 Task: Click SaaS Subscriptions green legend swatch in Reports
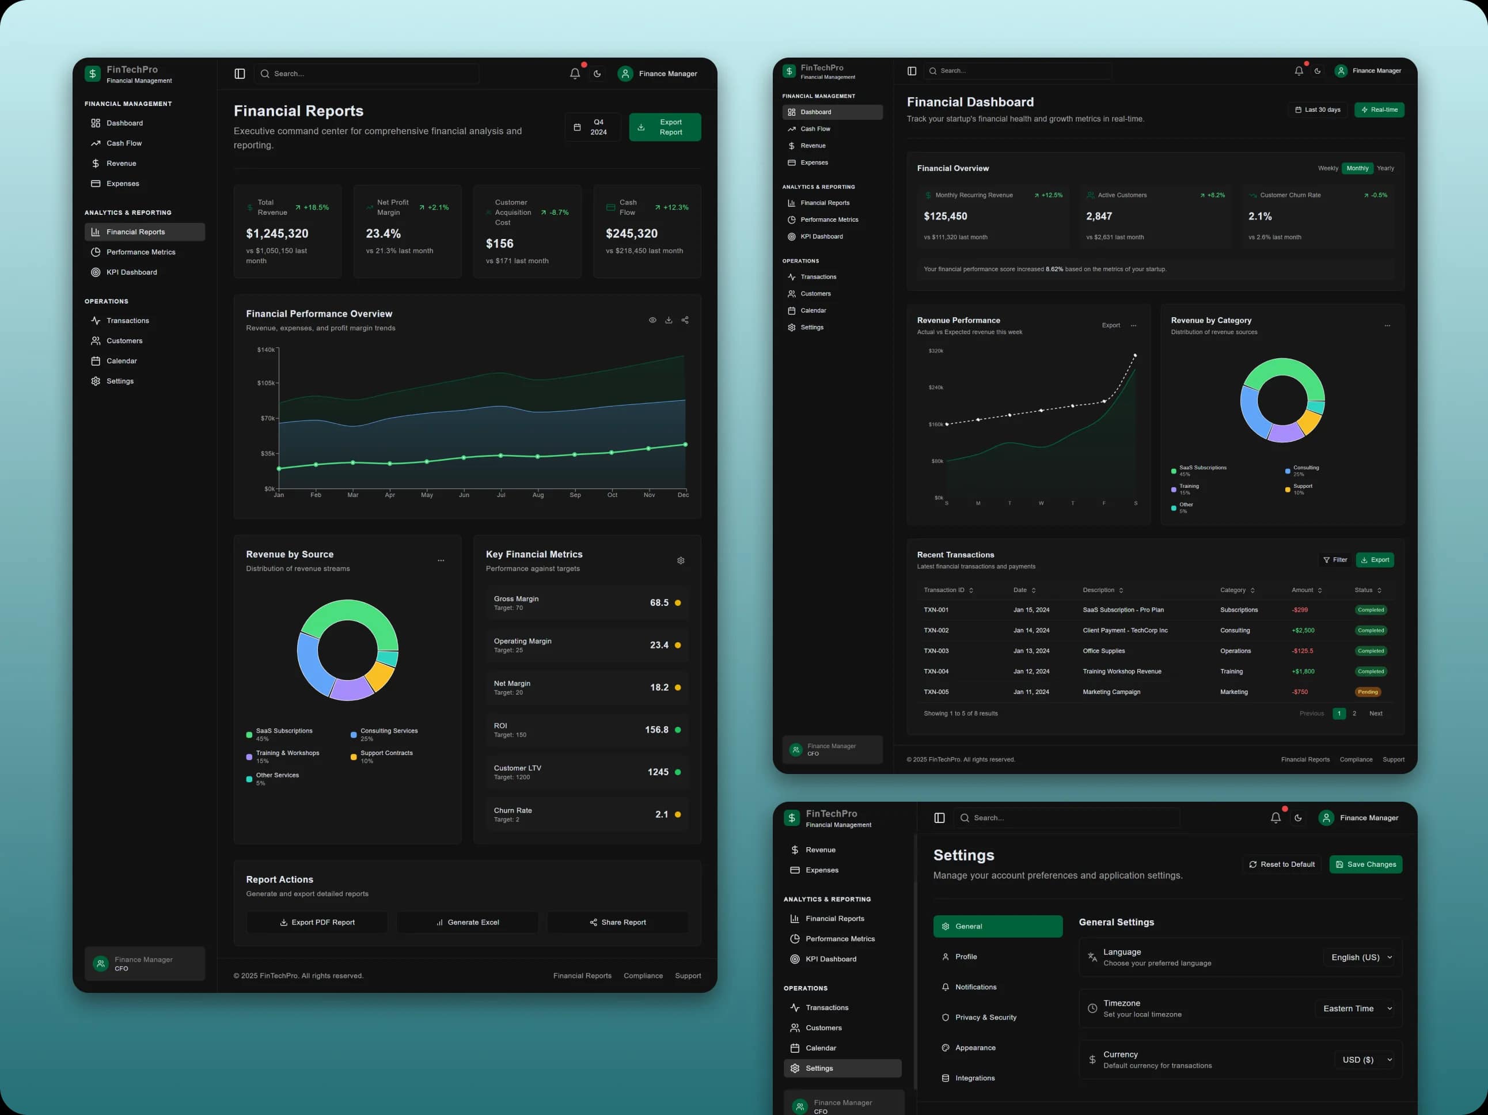249,735
